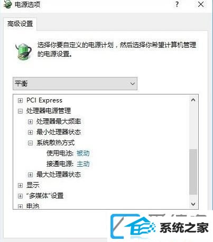
Task: Expand the 显示 tree node
Action: tap(20, 185)
